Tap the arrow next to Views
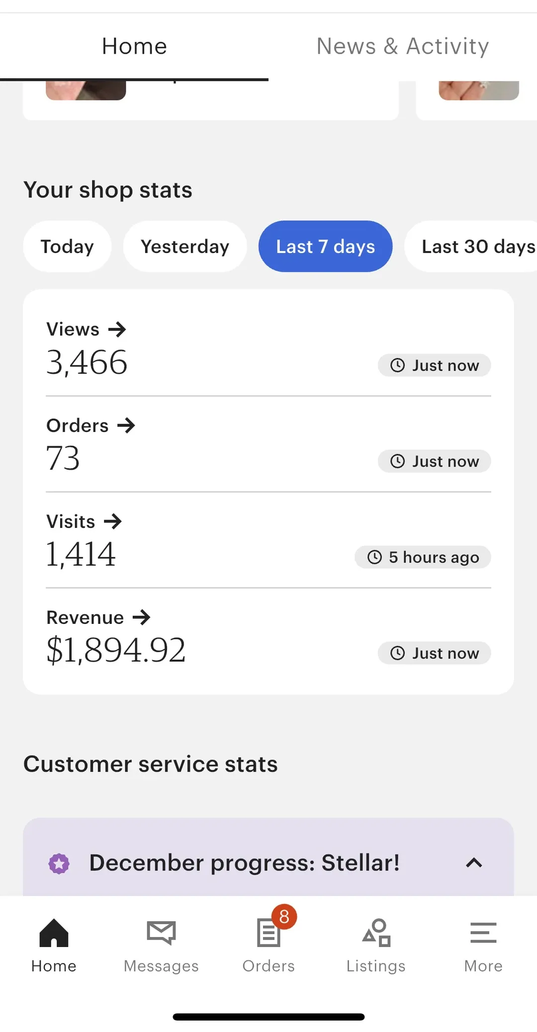The height and width of the screenshot is (1032, 537). [117, 329]
